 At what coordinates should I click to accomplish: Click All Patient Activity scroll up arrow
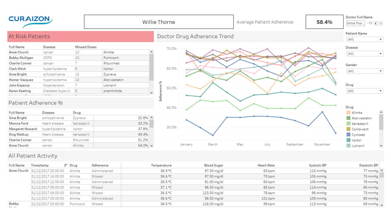pyautogui.click(x=381, y=171)
